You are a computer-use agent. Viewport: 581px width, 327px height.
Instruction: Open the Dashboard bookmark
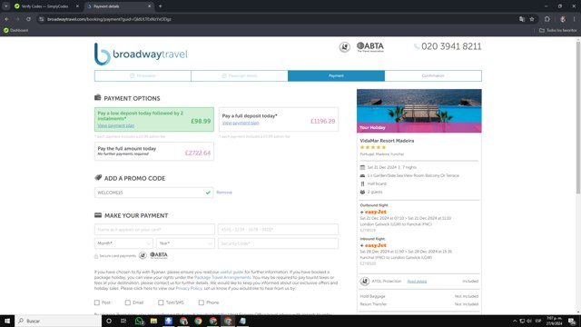(x=15, y=30)
